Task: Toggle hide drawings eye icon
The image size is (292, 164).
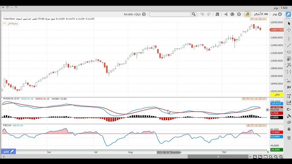Action: point(289,122)
